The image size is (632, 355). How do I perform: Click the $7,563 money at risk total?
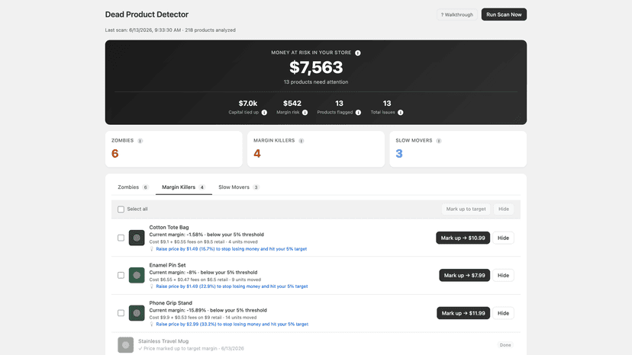(x=316, y=67)
